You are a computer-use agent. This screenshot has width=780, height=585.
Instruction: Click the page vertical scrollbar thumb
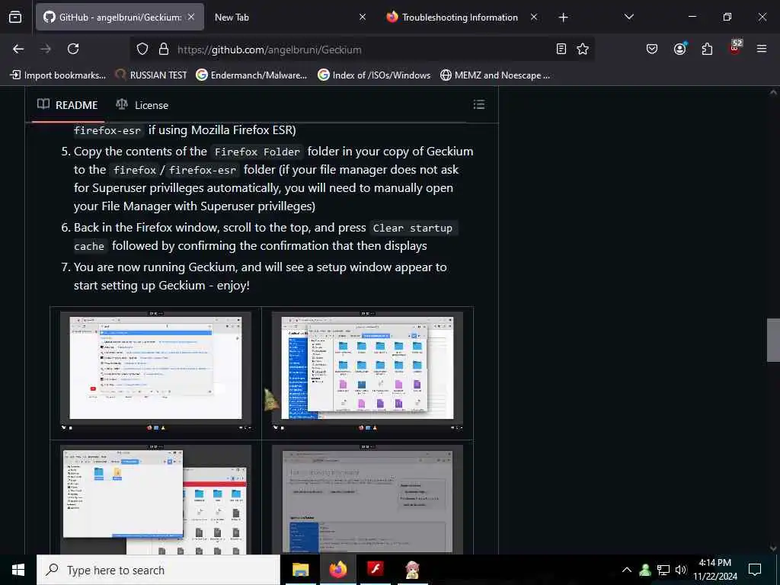click(773, 340)
